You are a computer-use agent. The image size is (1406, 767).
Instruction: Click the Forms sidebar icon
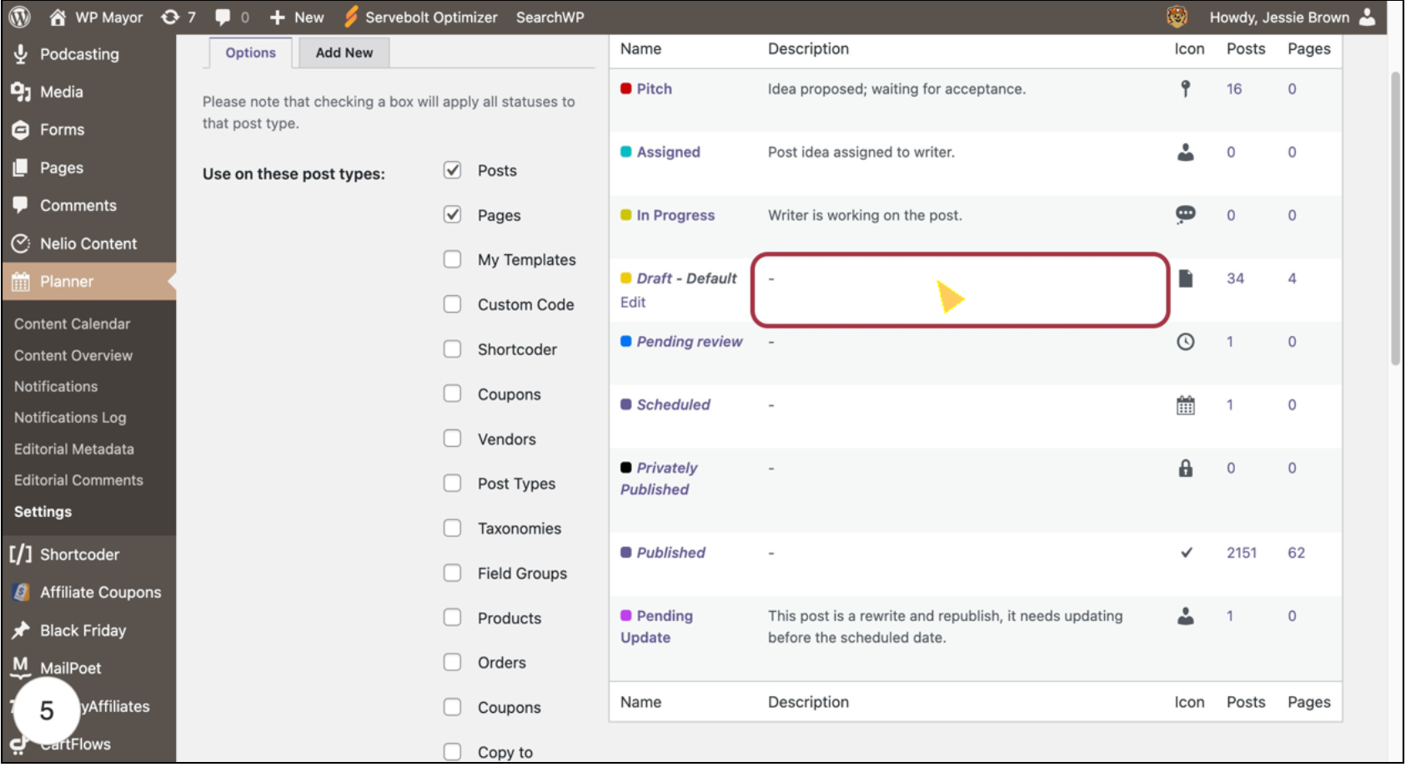click(21, 130)
